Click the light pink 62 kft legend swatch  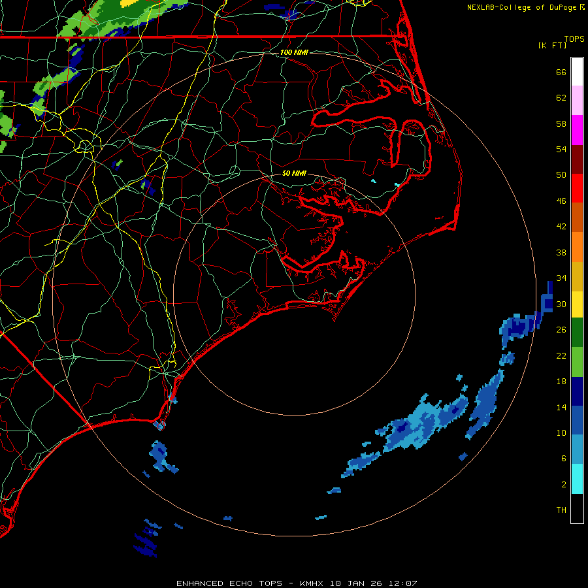tap(577, 100)
